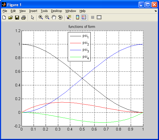Select the psi3 blue legend entry
The width and height of the screenshot is (159, 140).
click(x=79, y=50)
